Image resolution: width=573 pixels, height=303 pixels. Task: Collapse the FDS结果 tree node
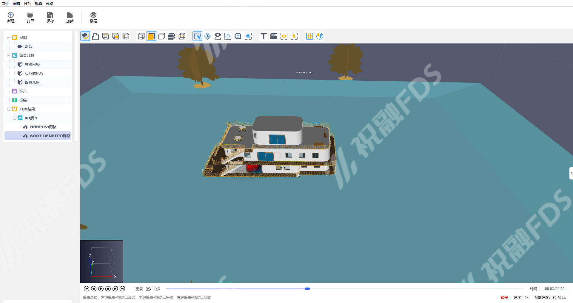[x=9, y=109]
